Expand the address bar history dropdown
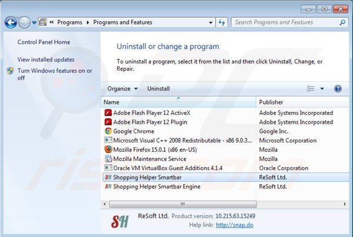Viewport: 353px width, 237px height. (211, 22)
